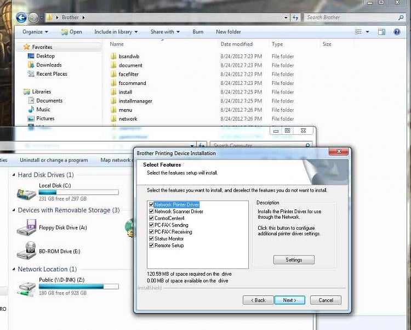Uncheck Network Scanner Driver feature
Screen dimensions: 411x330
[151, 211]
